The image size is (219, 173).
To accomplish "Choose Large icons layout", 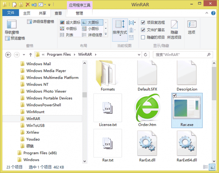I will point(92,22).
